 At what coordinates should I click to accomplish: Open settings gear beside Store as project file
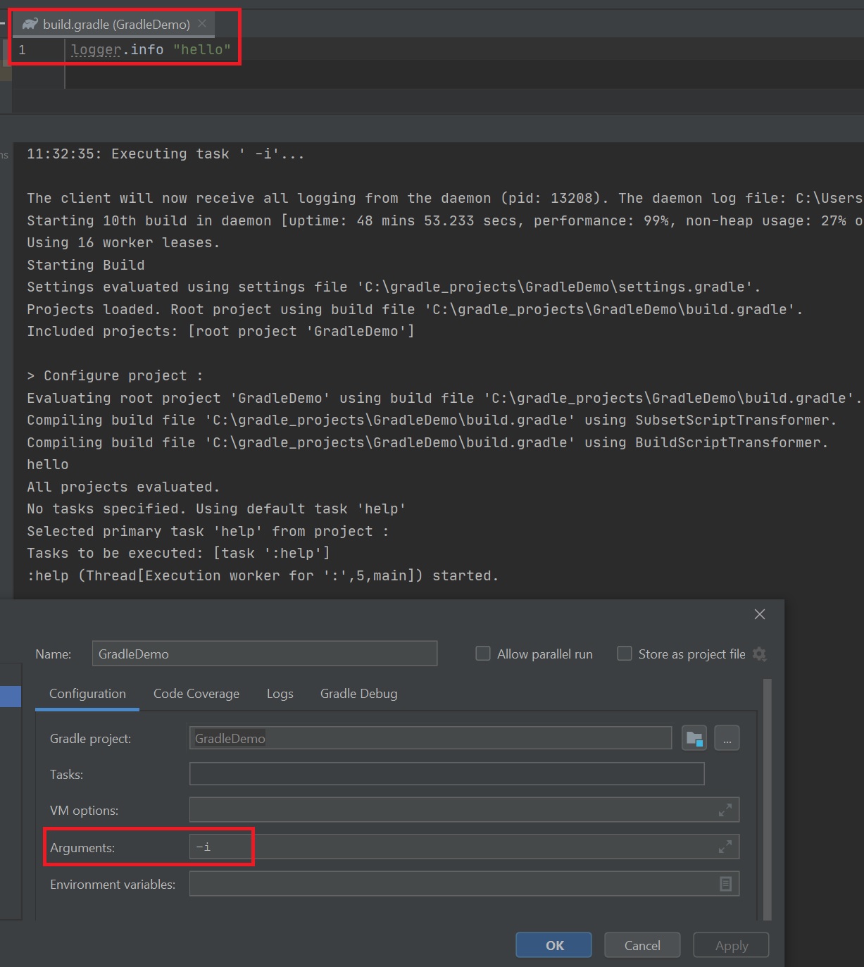[759, 654]
